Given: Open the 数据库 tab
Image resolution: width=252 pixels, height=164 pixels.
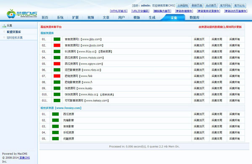Looking at the screenshot, I should coord(194,17).
